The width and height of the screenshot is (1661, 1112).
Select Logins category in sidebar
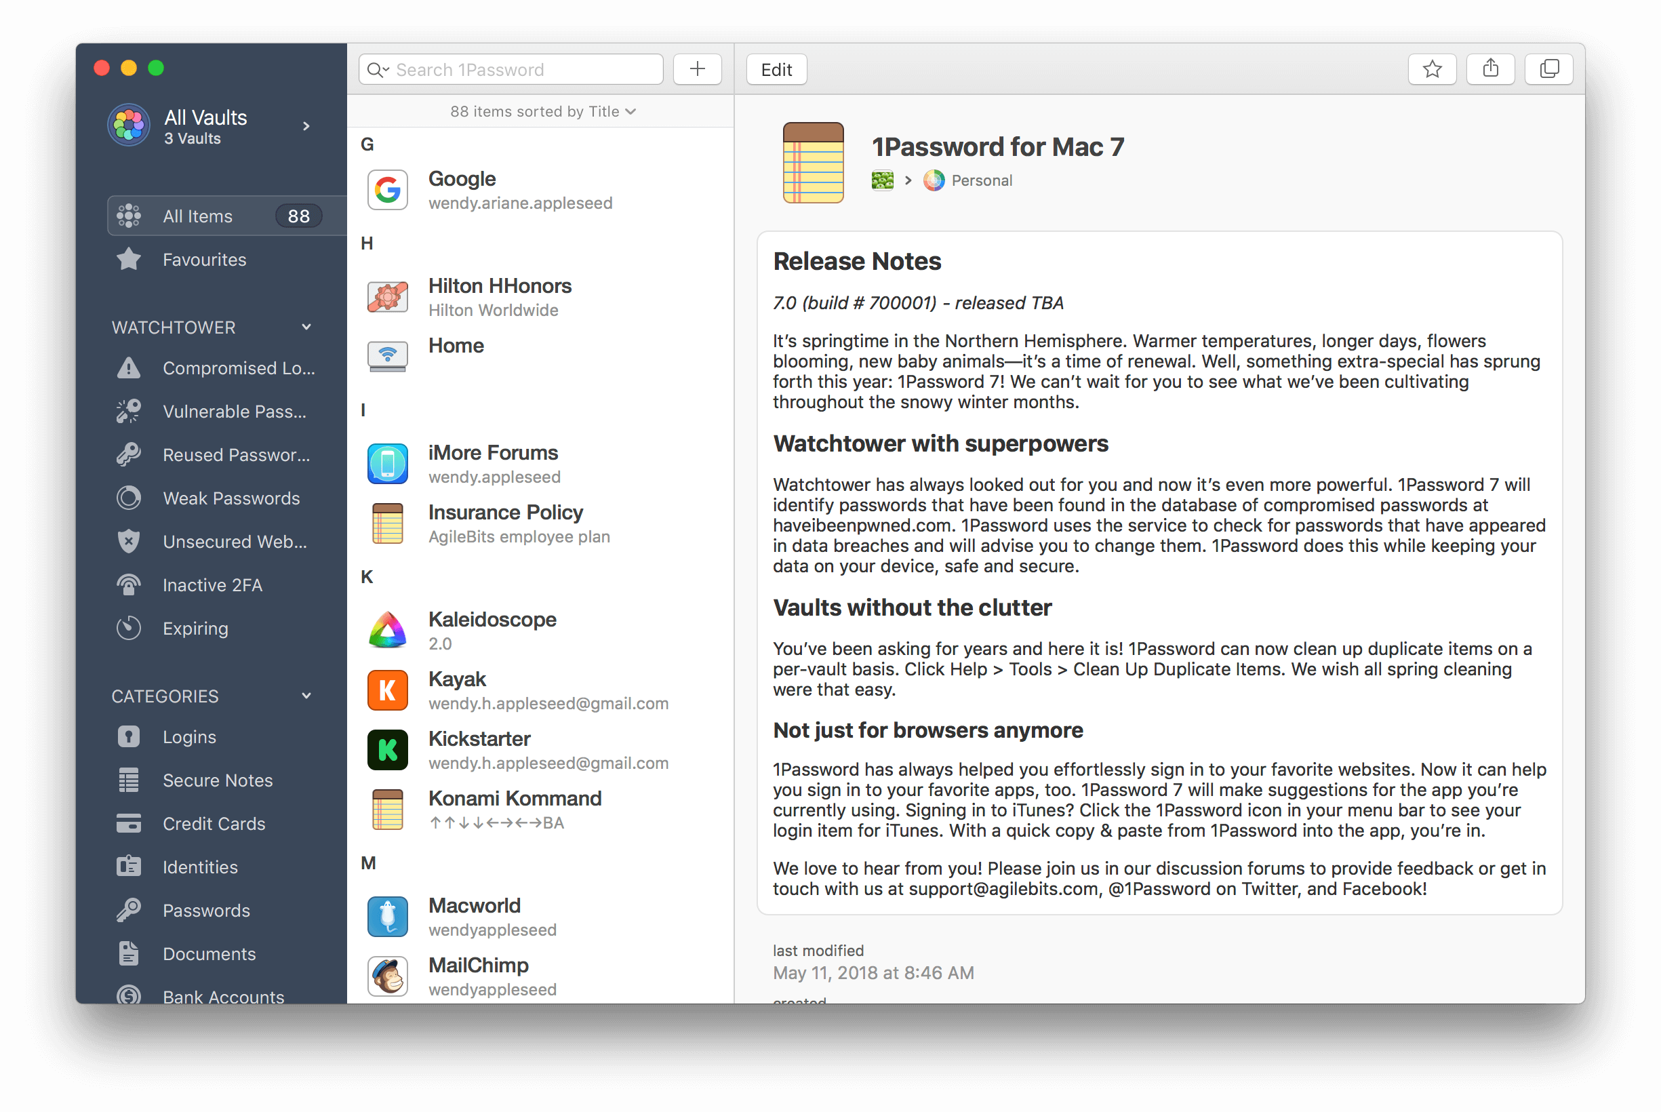tap(190, 737)
